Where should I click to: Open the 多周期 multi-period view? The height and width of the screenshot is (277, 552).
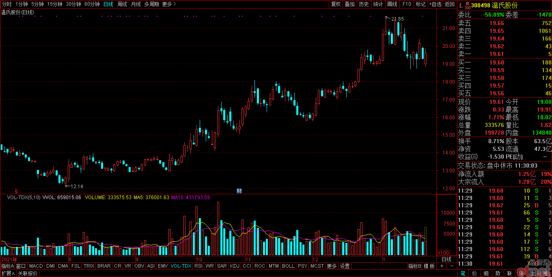coord(152,4)
